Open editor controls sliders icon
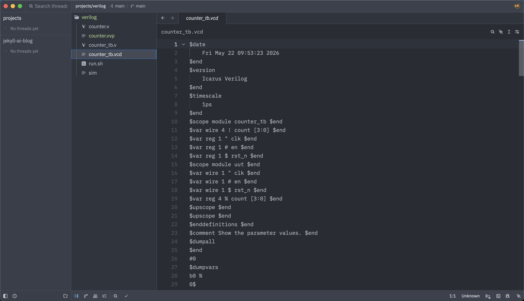This screenshot has width=524, height=301. pos(517,32)
